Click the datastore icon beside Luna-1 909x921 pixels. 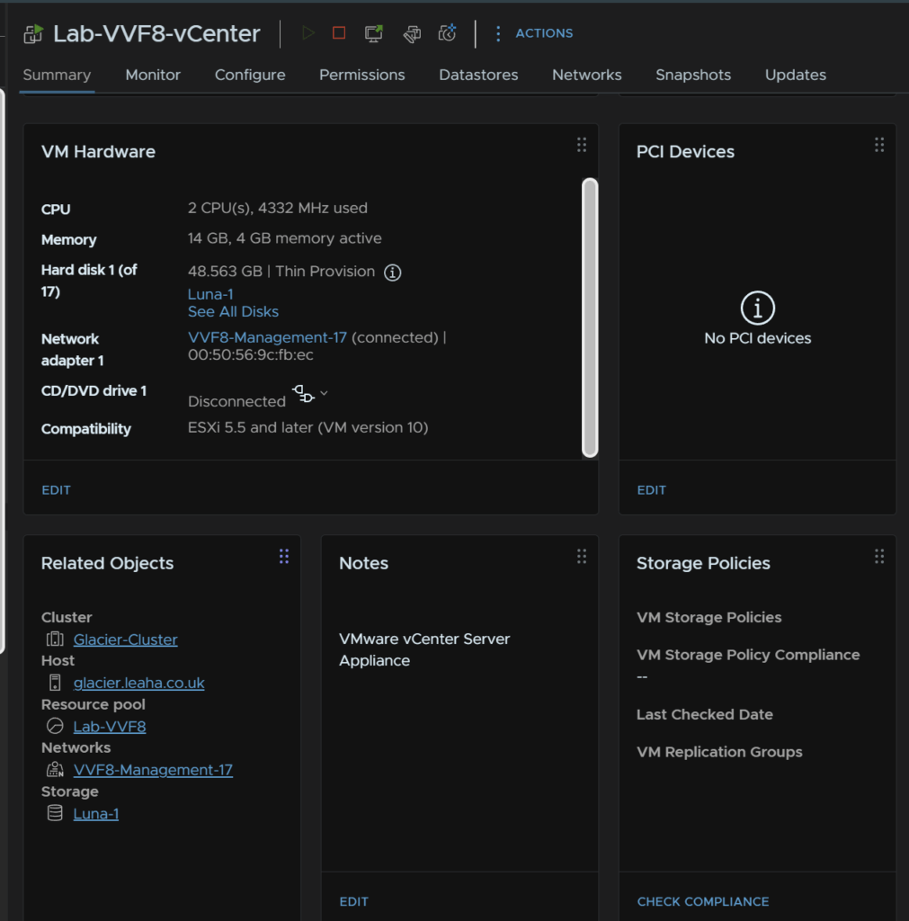(x=55, y=813)
